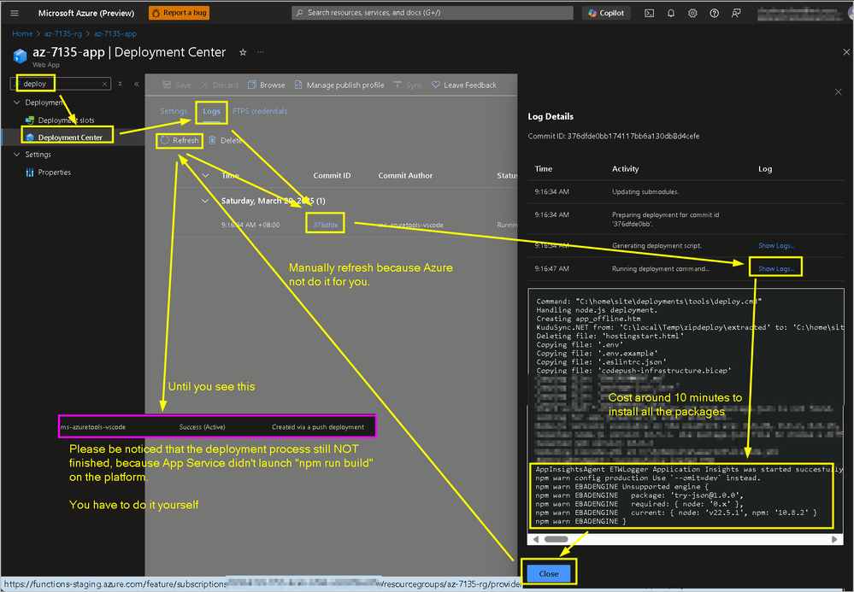Collapse the Saturday, March 29 log group

click(x=205, y=201)
